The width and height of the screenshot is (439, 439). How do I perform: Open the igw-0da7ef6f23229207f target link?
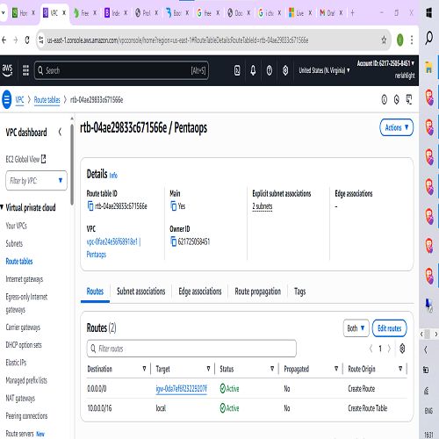pyautogui.click(x=181, y=389)
